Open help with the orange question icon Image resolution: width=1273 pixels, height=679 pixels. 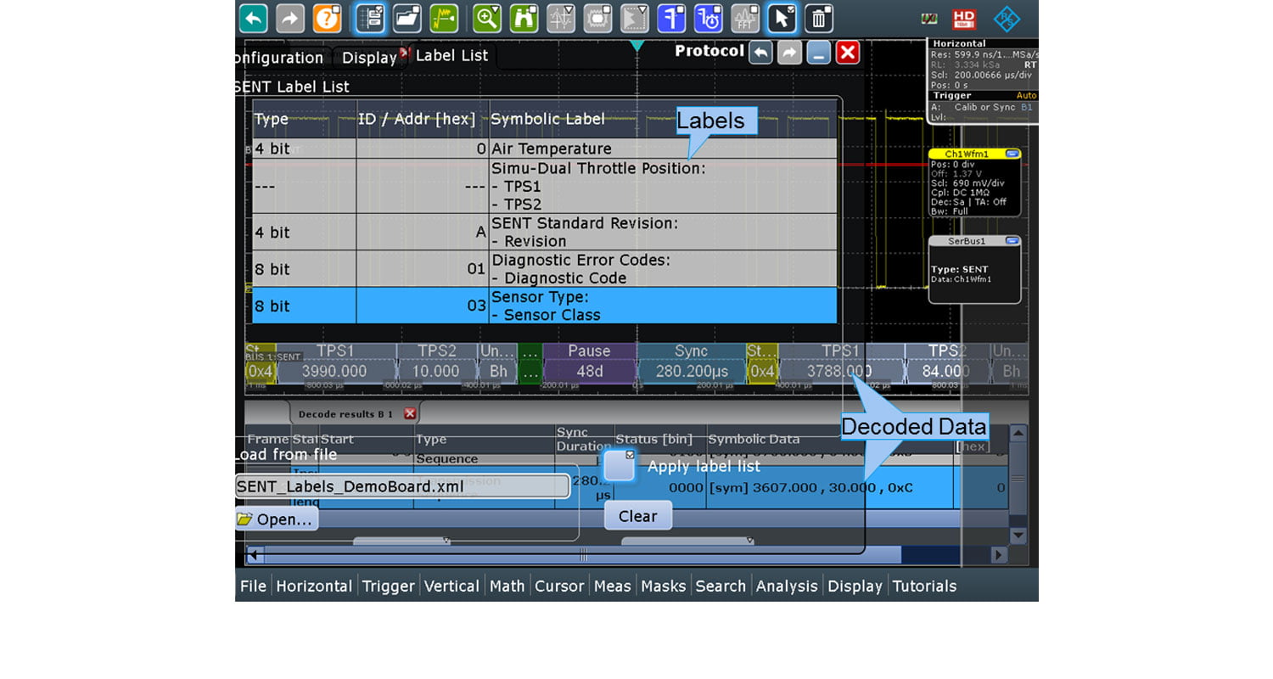[327, 18]
